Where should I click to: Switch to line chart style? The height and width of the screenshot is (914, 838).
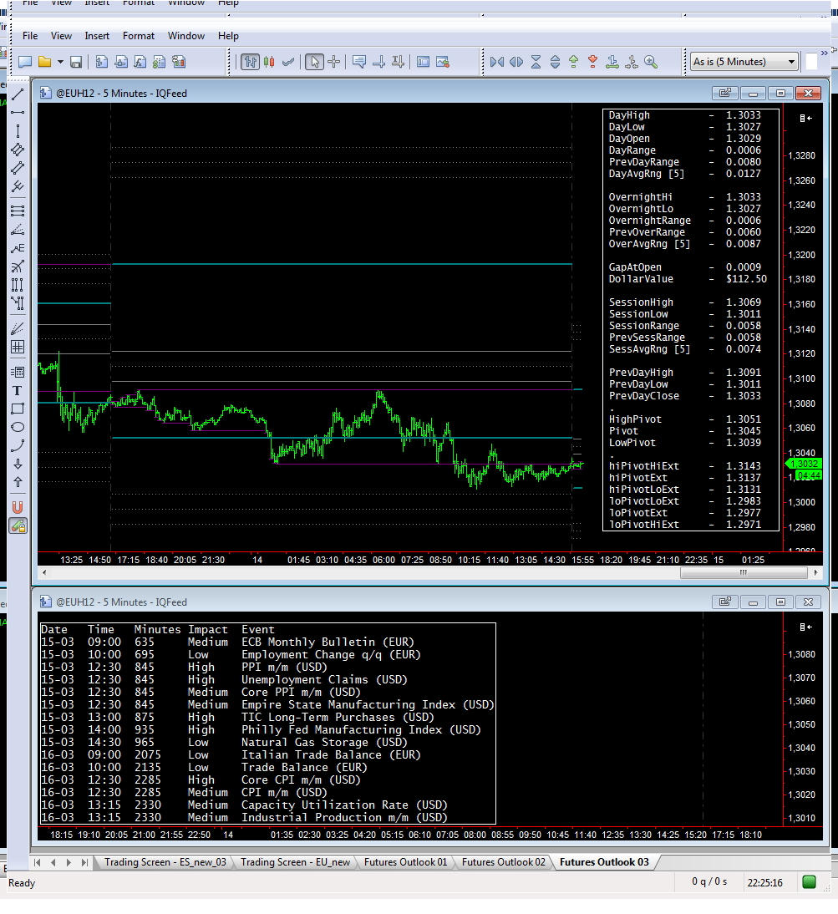click(288, 62)
